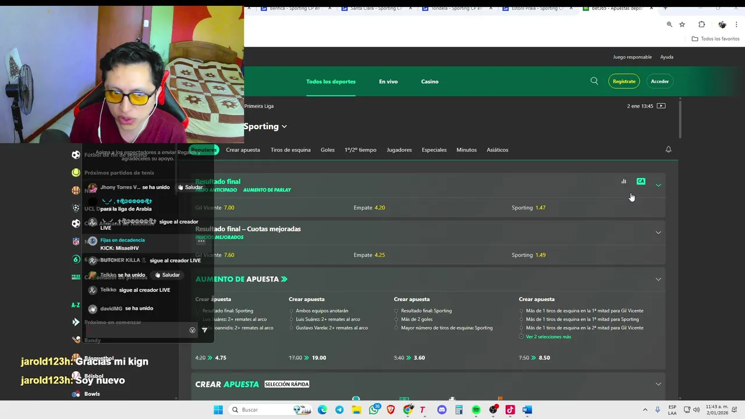Screen dimensions: 745x419
Task: Open Spotify from the taskbar
Action: point(476,410)
